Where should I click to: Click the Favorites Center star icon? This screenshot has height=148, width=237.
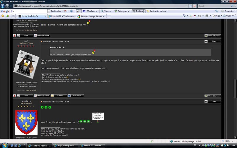3,16
